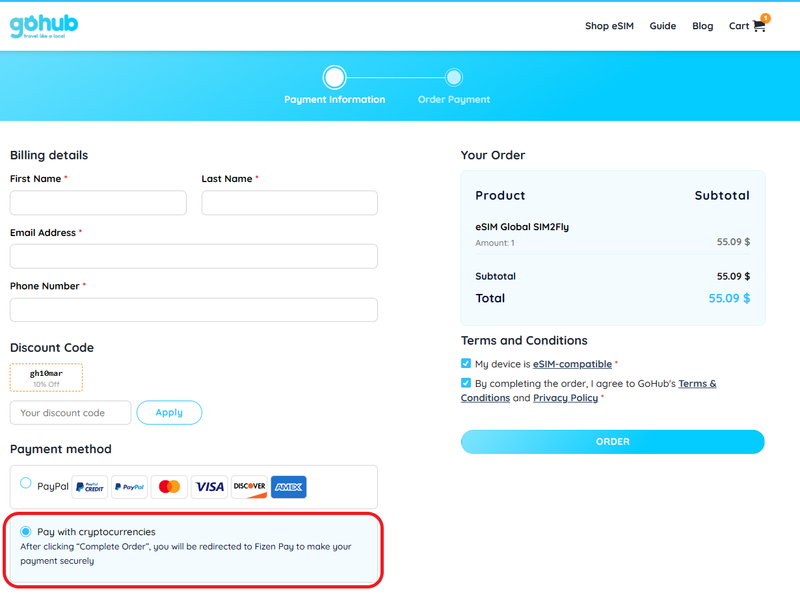The width and height of the screenshot is (800, 595).
Task: Click the Payment Information step circle
Action: [334, 78]
